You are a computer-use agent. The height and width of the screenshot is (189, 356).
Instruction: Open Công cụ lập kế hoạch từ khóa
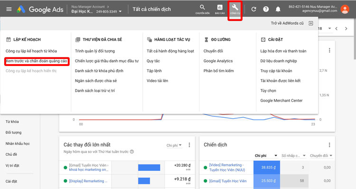(31, 51)
